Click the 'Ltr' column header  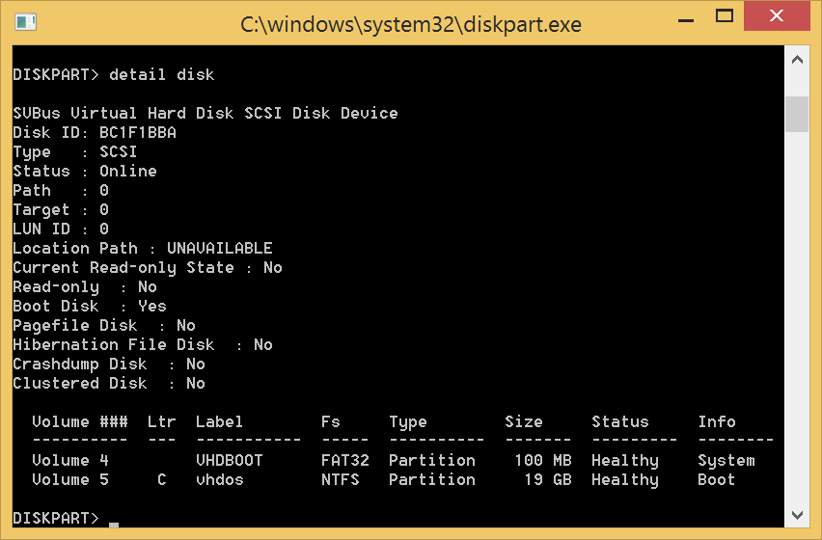click(161, 421)
